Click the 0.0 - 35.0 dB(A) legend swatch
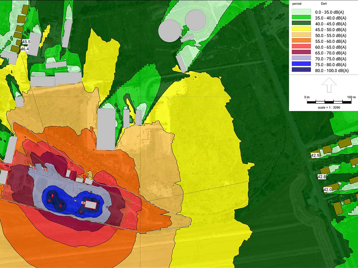358x268 pixels. coord(301,12)
